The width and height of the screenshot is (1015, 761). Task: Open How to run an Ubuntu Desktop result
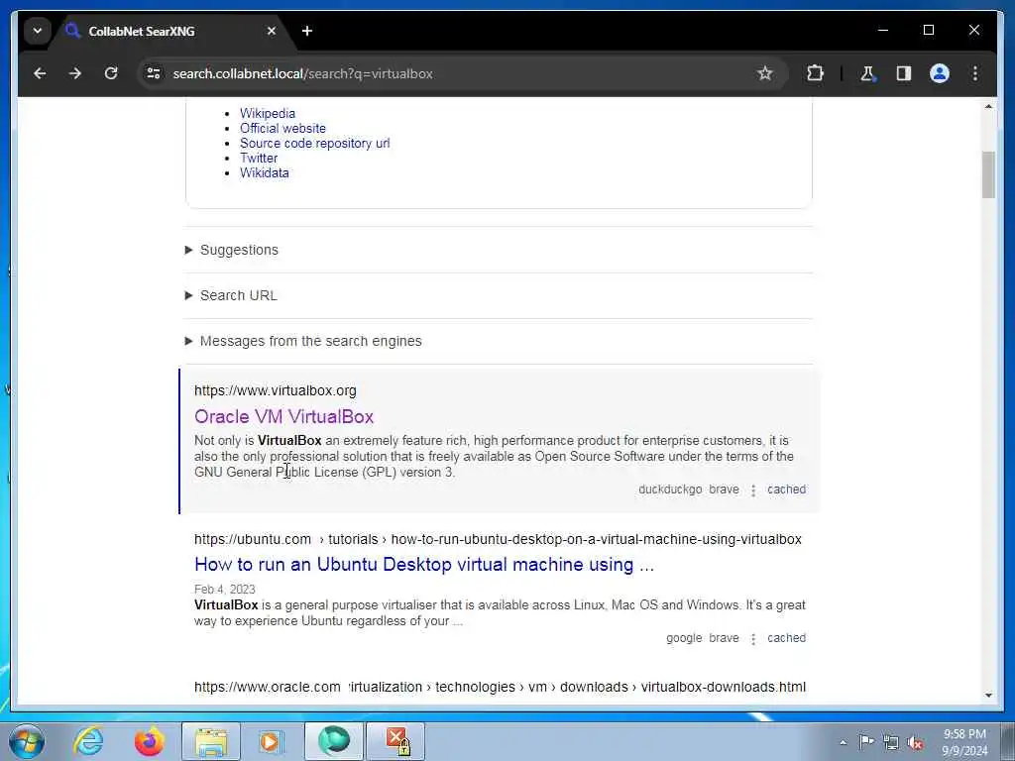pyautogui.click(x=424, y=564)
